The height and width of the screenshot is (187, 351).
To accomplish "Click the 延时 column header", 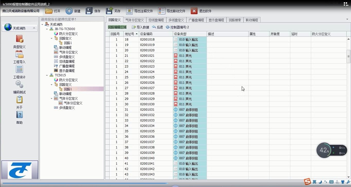I will pos(301,34).
